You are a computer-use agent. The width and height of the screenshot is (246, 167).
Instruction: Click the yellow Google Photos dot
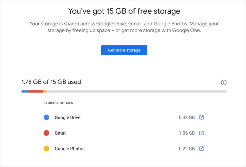46,148
